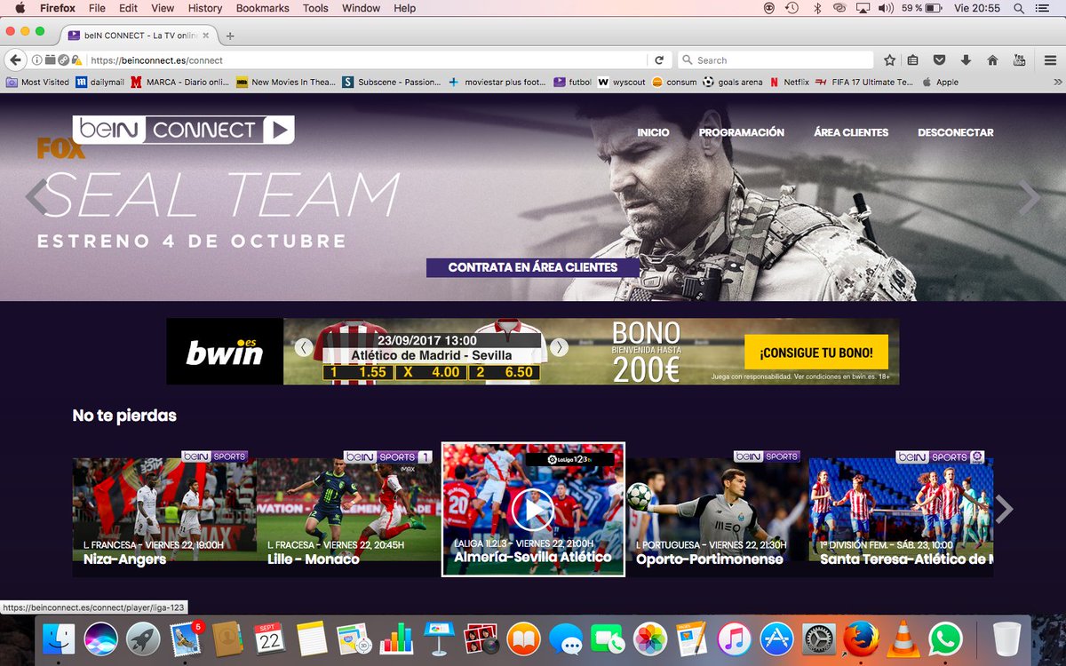Select bwin odds 1 at 1.55

(x=359, y=372)
